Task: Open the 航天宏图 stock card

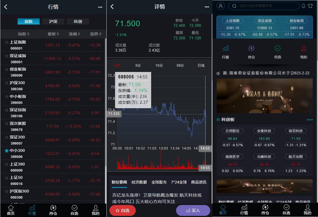Action: point(296,163)
